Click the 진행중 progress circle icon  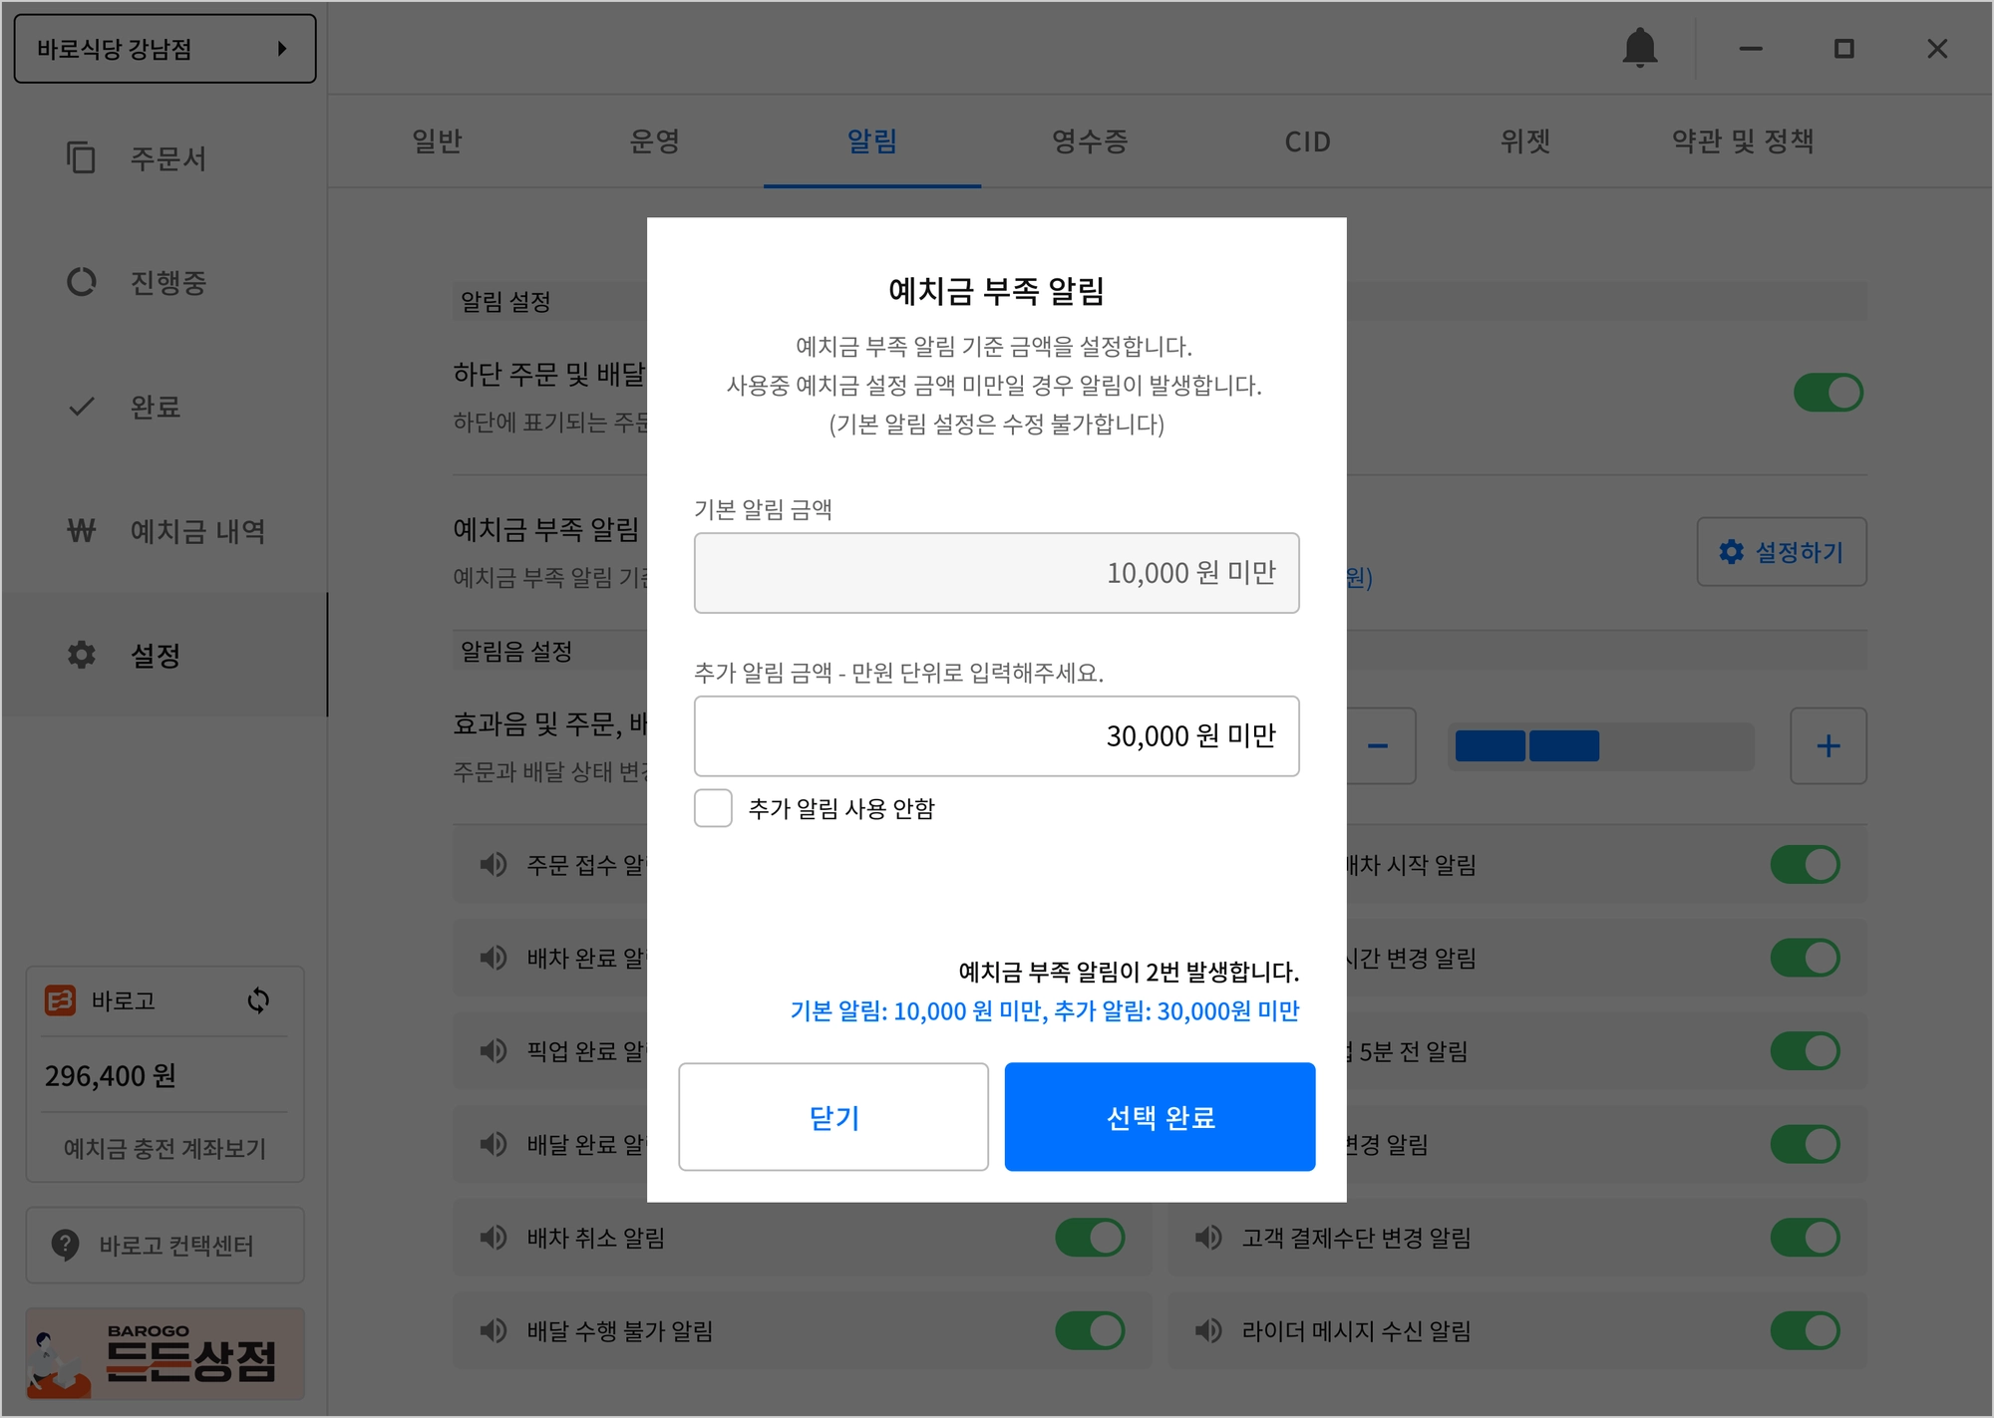pos(81,282)
